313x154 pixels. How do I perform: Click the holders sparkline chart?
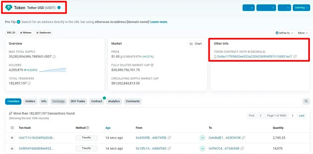pyautogui.click(x=53, y=70)
